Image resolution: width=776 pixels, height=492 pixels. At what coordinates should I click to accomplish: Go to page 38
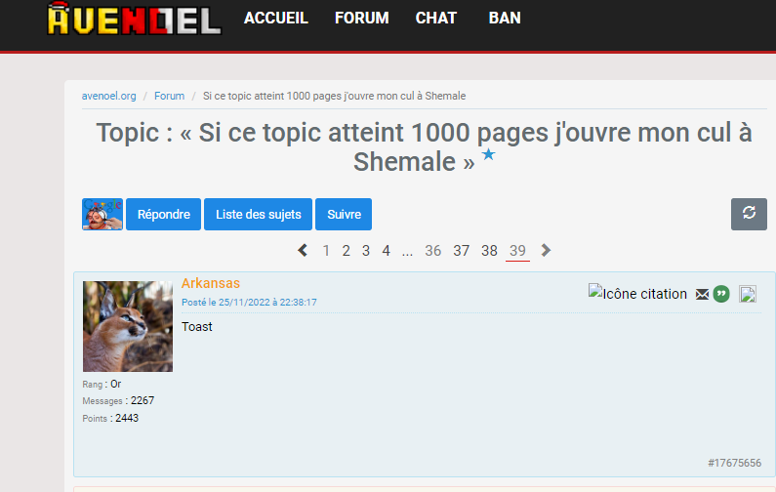(x=489, y=251)
